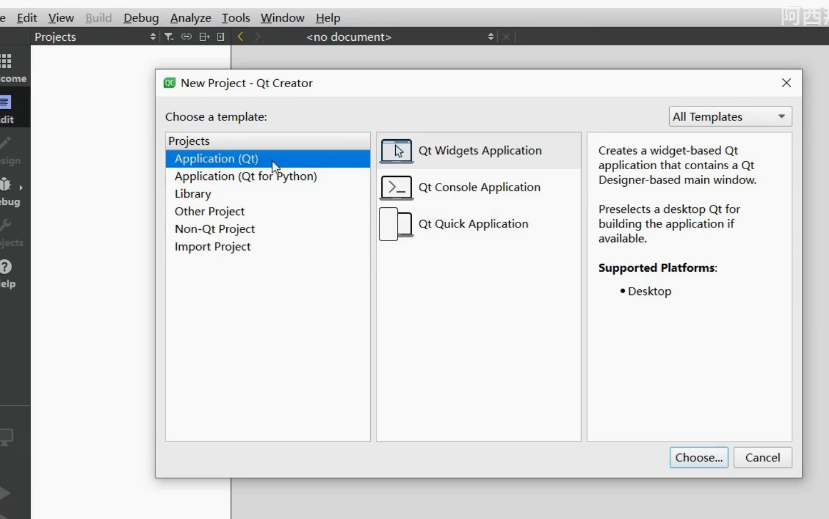Click the Qt Widgets Application template icon

pos(396,151)
